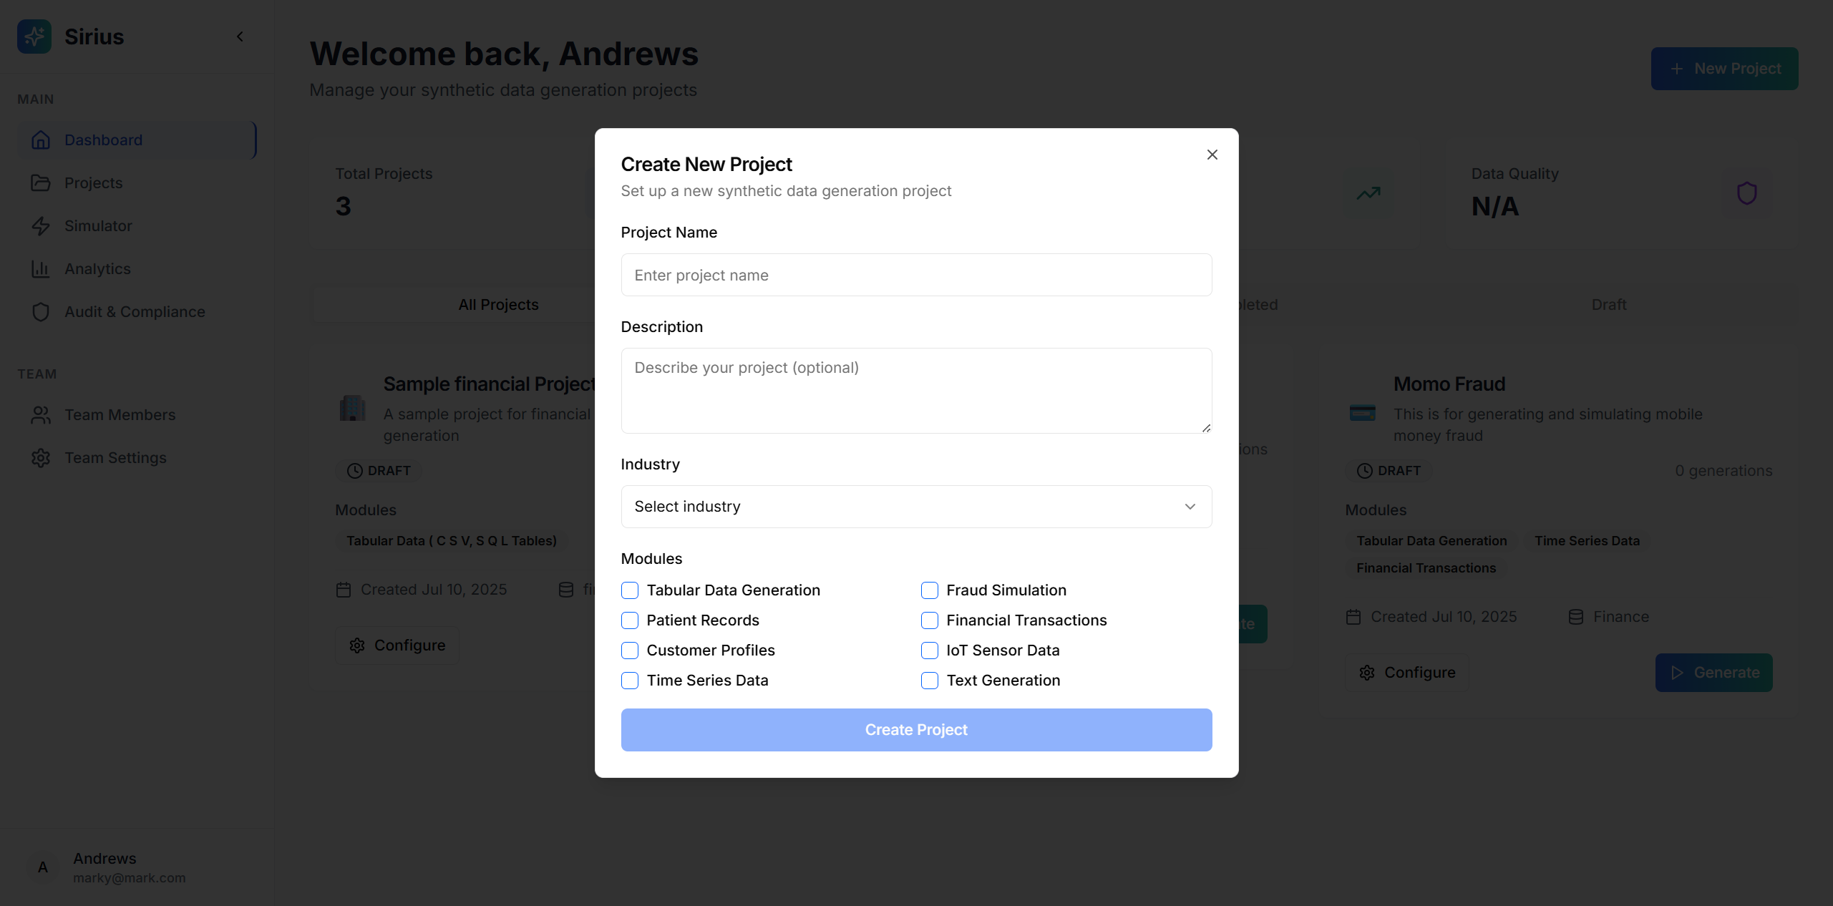Switch to the Draft tab
1833x906 pixels.
pos(1608,305)
